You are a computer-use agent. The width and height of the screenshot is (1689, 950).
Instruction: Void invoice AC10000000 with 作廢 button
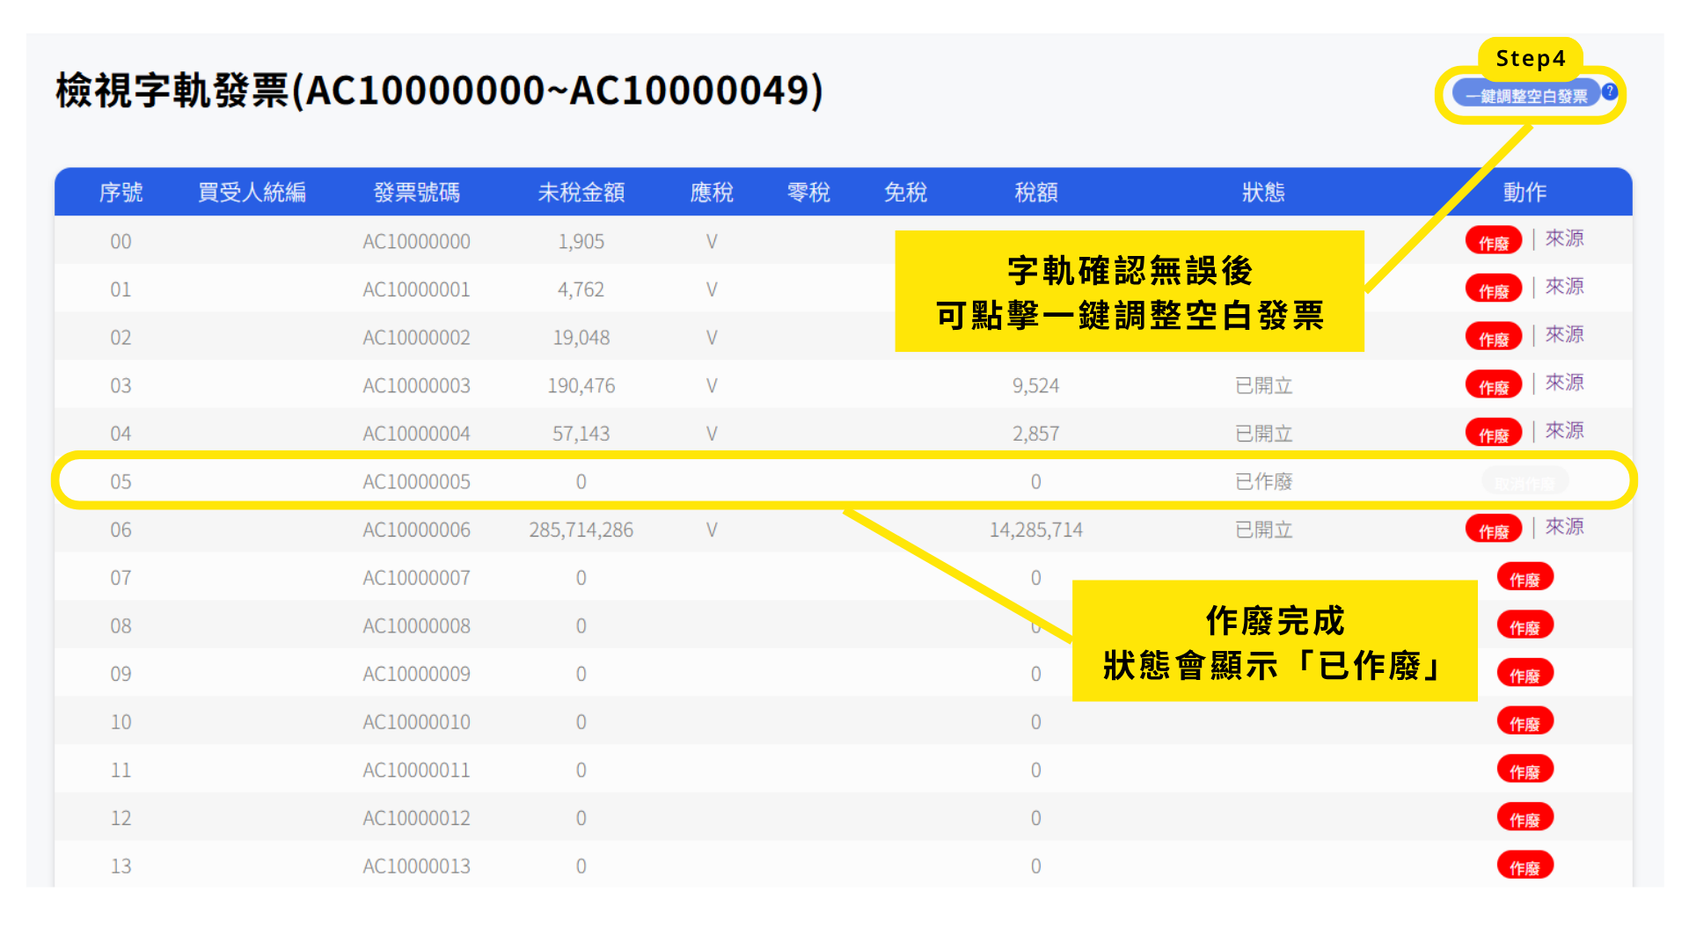(1493, 242)
